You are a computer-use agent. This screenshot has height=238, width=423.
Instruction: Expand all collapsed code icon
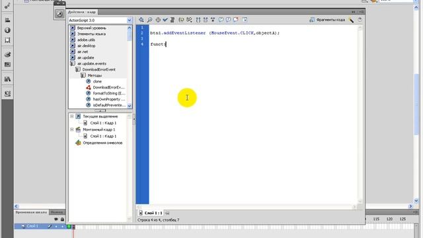click(x=213, y=20)
